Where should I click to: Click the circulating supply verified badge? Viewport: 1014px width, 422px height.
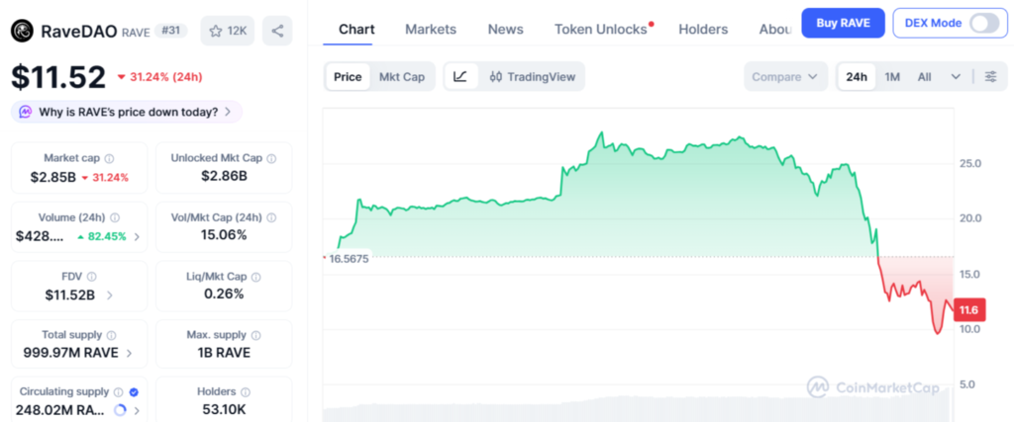(x=134, y=391)
